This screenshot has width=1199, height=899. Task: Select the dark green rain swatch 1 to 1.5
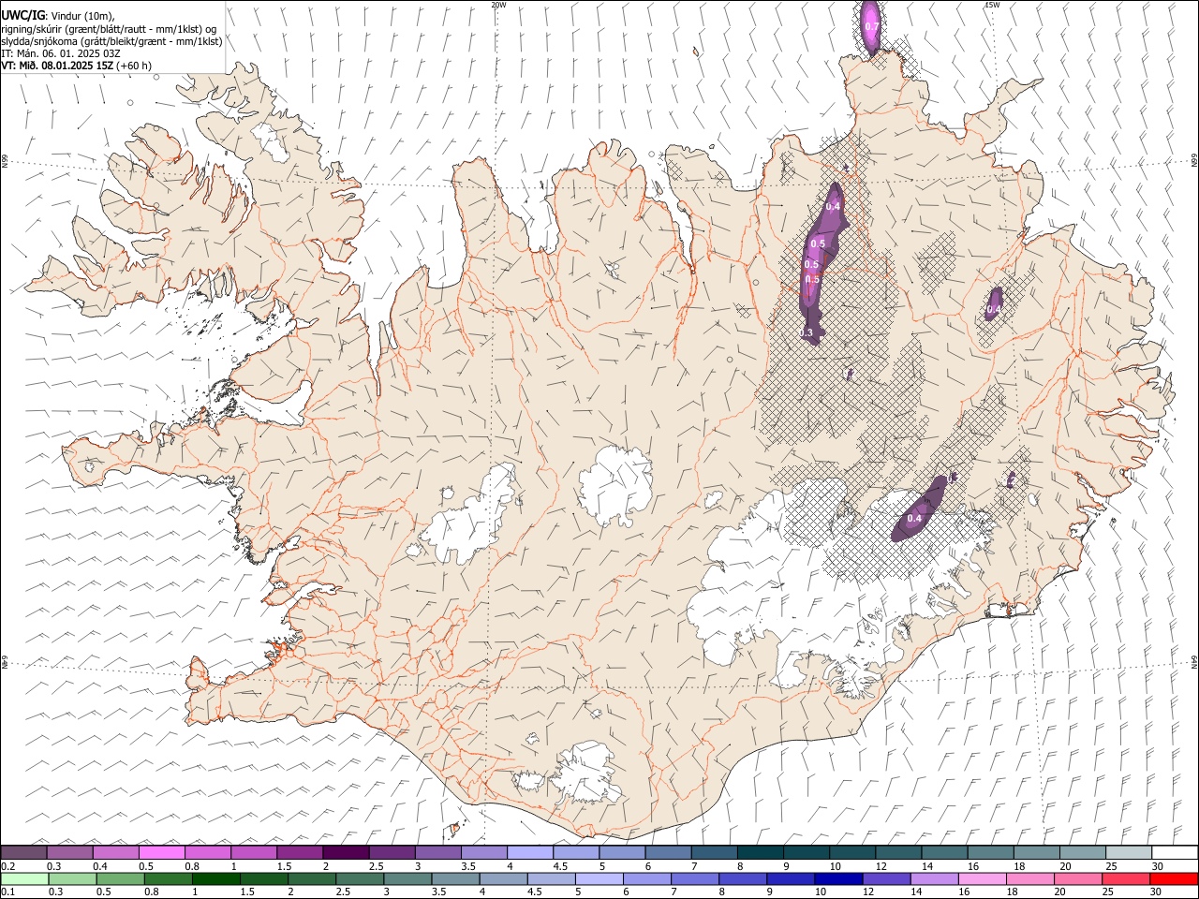(215, 878)
